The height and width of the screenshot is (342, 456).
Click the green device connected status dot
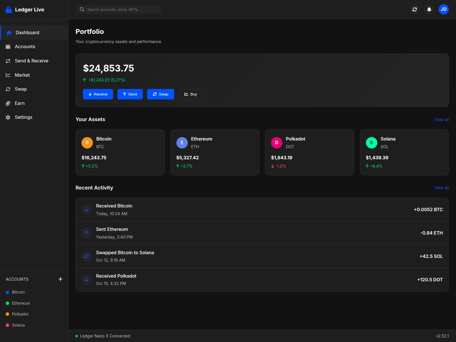pos(77,336)
